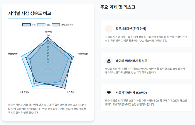Click 북미 data point at 자본 투자 vertex

(65, 88)
